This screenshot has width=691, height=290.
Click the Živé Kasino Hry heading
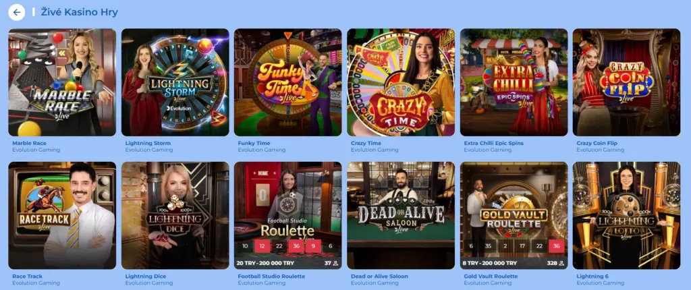point(80,12)
